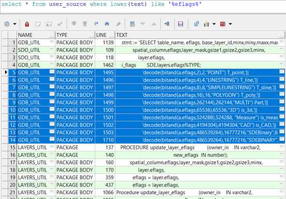This screenshot has width=286, height=199.
Task: Click the export query results icon
Action: pyautogui.click(x=167, y=24)
